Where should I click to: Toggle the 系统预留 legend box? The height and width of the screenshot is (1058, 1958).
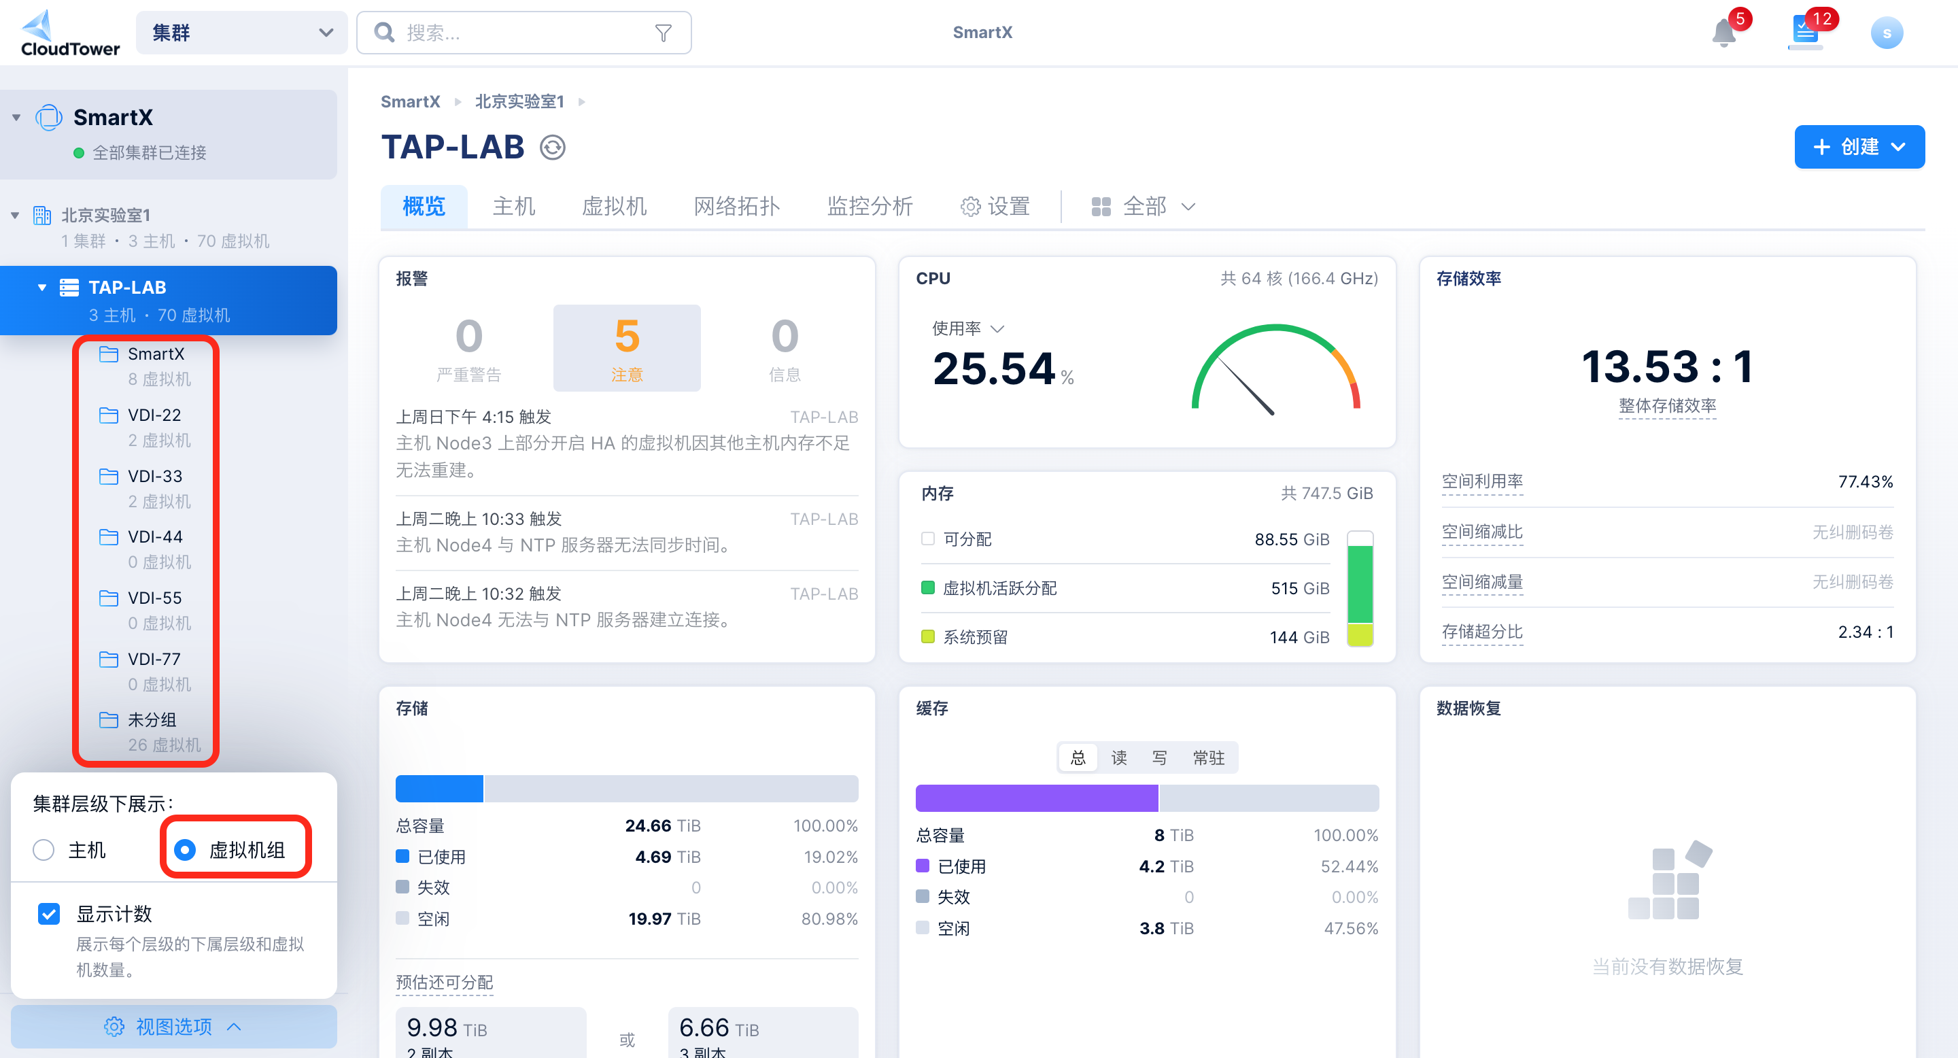[x=927, y=637]
